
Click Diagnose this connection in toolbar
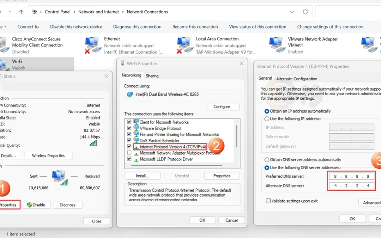[137, 27]
